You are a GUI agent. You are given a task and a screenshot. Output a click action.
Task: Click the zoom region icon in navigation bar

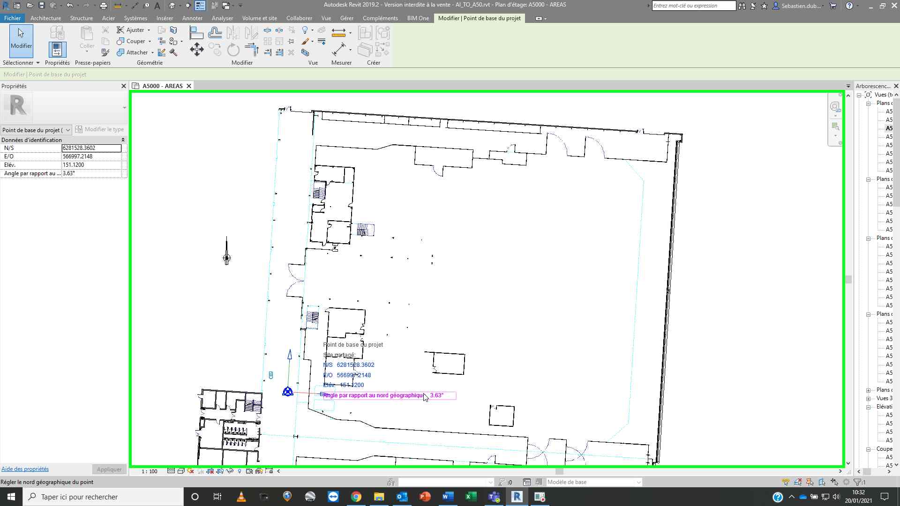[835, 126]
